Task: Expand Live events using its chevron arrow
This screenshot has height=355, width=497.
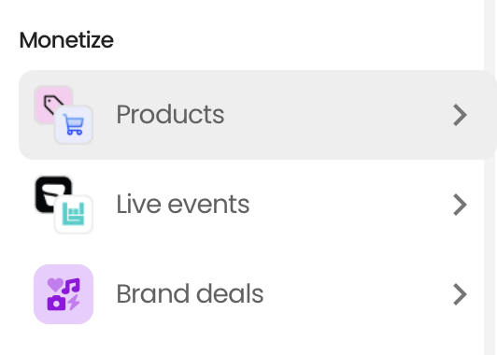Action: [461, 205]
